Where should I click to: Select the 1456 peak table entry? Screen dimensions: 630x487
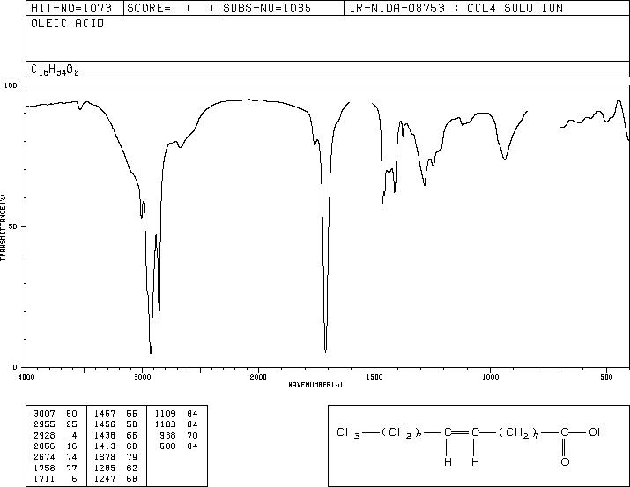pos(115,424)
